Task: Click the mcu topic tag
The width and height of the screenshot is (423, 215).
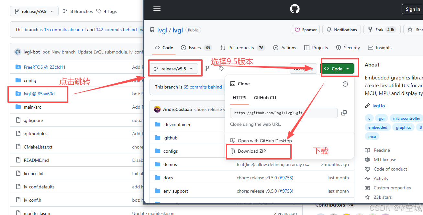Action: [x=372, y=137]
